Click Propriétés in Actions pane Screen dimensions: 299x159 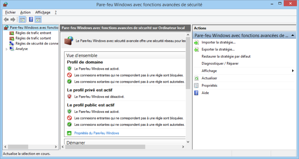click(x=209, y=86)
